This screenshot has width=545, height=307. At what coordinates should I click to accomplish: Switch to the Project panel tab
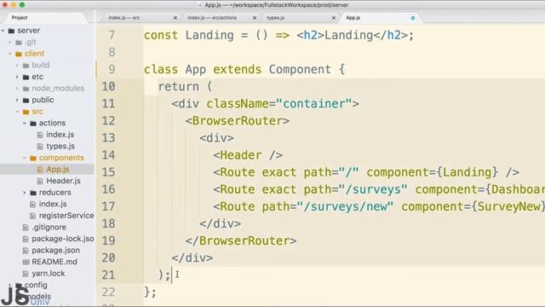coord(20,17)
